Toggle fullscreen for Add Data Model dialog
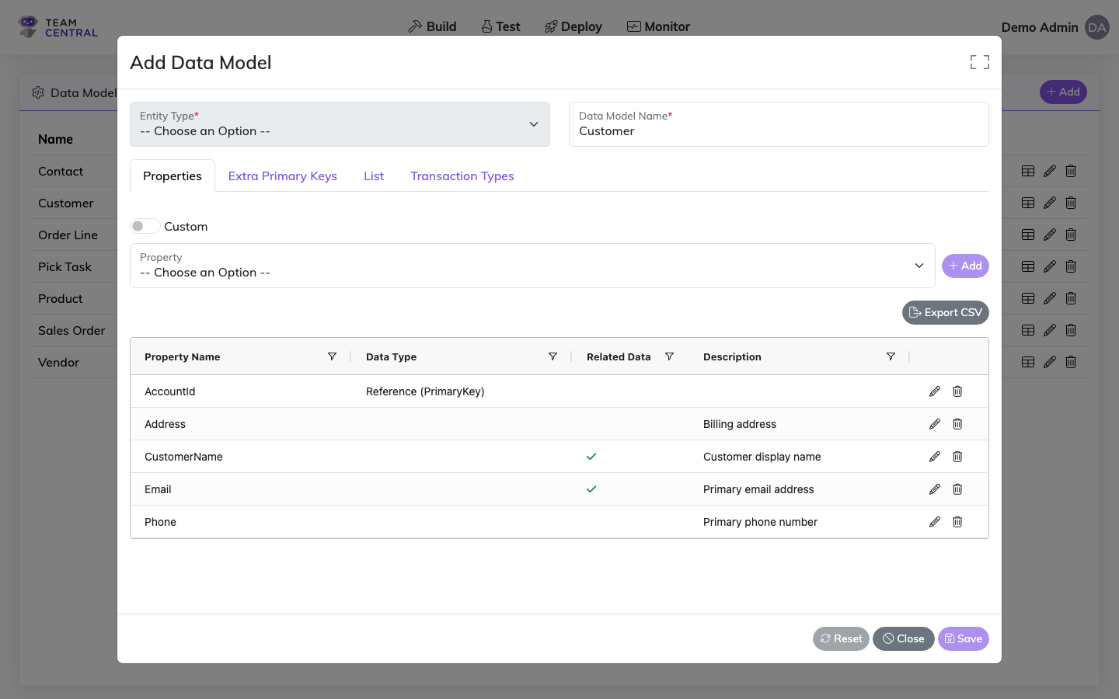 coord(979,62)
